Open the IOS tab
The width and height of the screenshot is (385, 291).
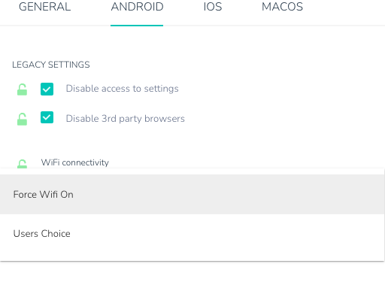(x=213, y=7)
